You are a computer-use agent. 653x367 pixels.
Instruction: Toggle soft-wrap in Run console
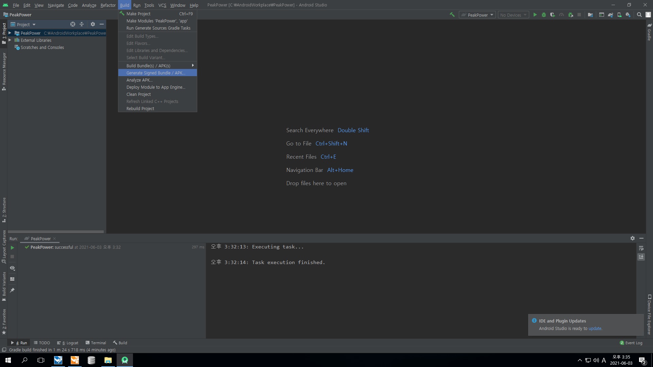pyautogui.click(x=641, y=248)
